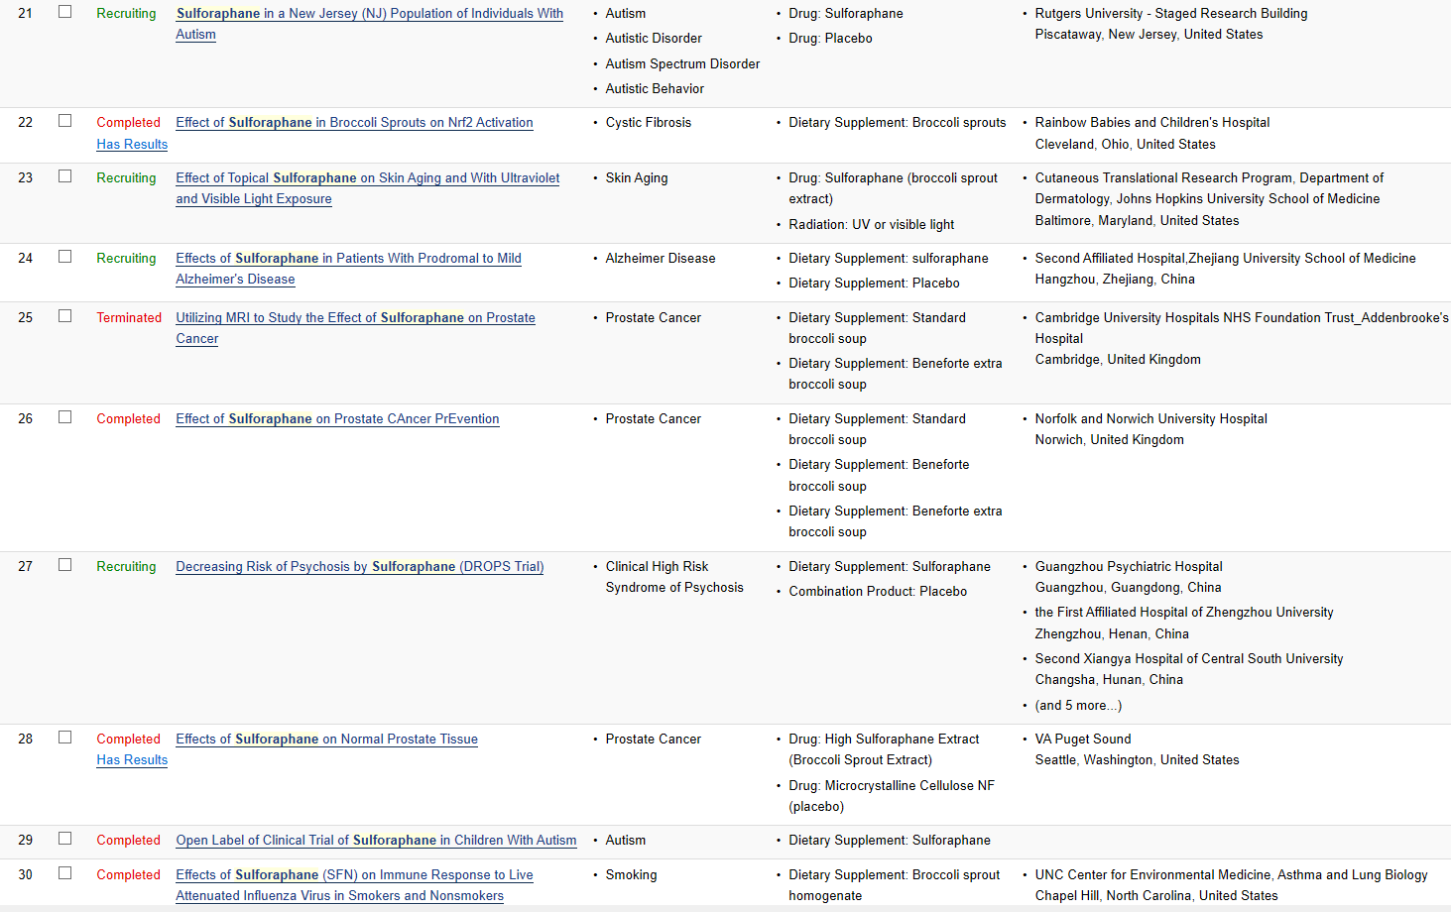View Has Results for Normal Prostate Tissue study
This screenshot has height=912, width=1451.
coord(132,760)
